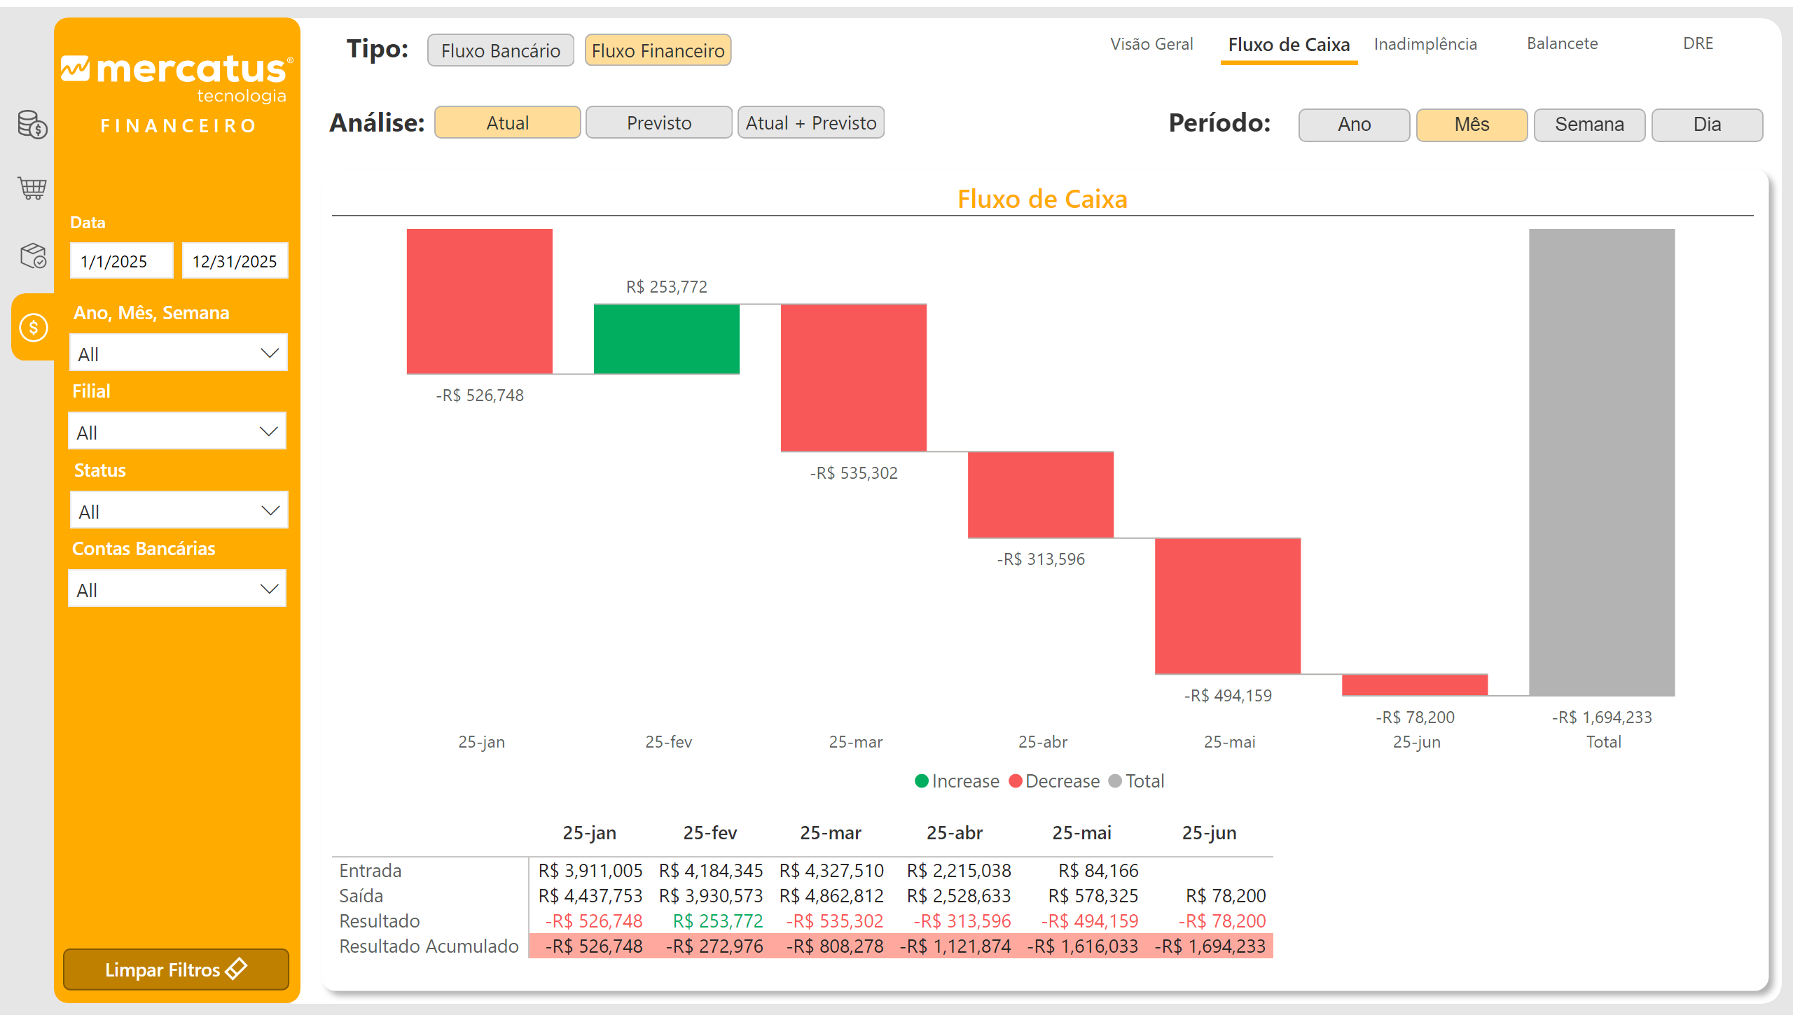Switch period to Semana
Viewport: 1793px width, 1022px height.
tap(1588, 125)
